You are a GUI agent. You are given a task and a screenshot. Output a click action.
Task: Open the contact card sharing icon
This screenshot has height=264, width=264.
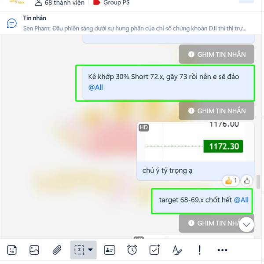coord(110,250)
